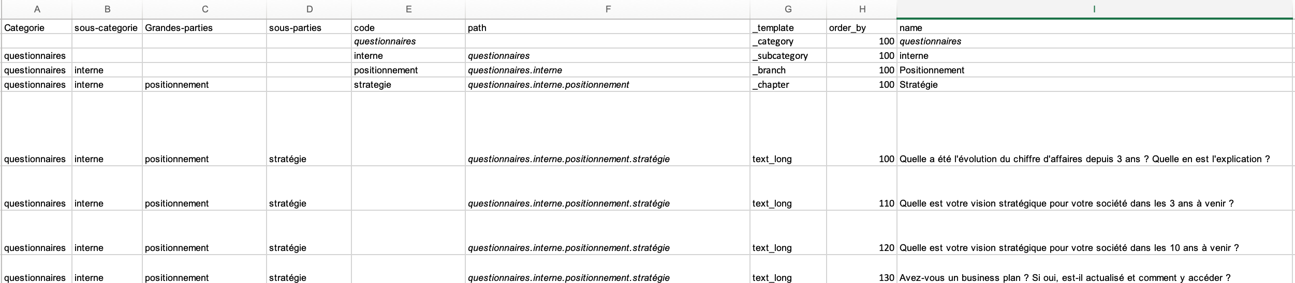Select the 'Positionnement' name cell
The width and height of the screenshot is (1295, 283).
coord(1094,70)
